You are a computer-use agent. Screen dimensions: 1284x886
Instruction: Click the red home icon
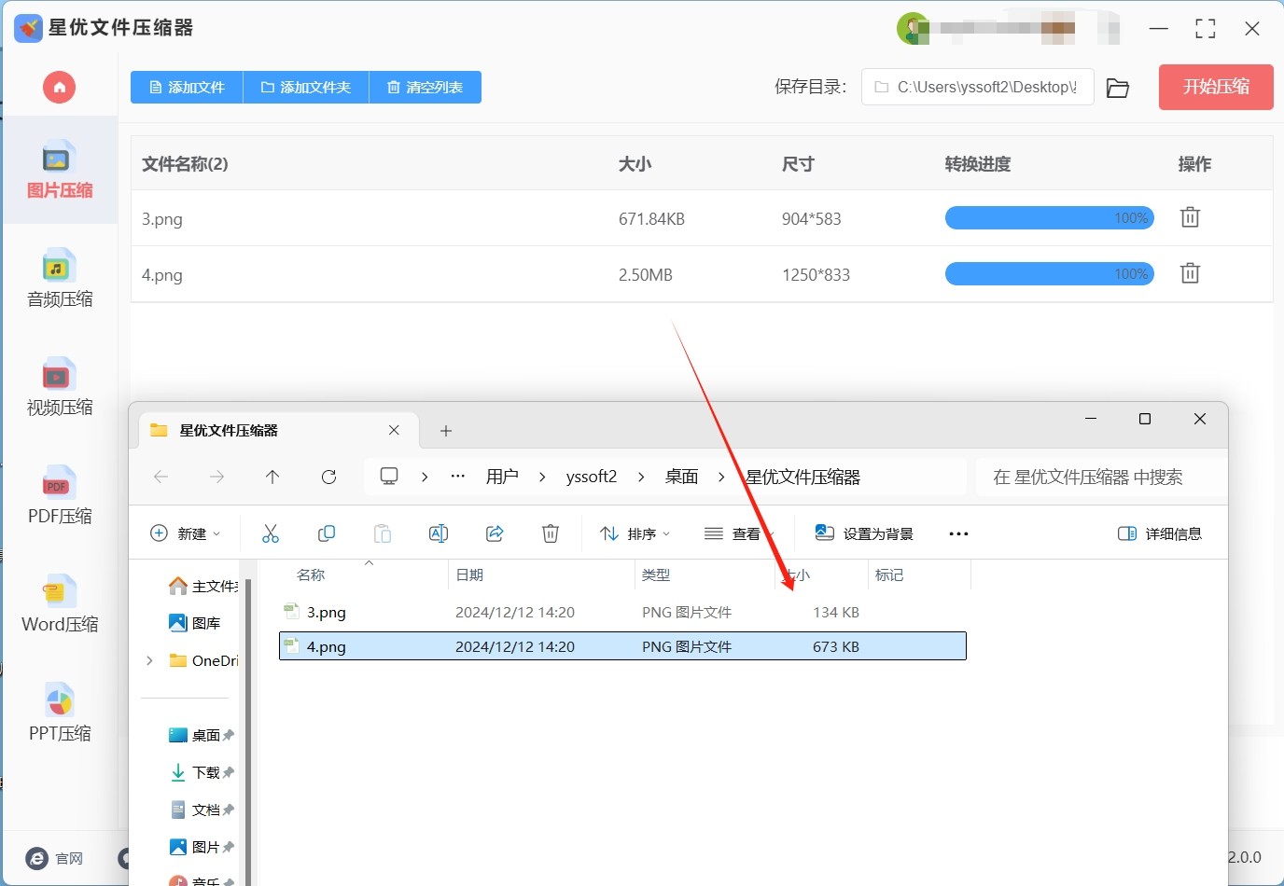[x=59, y=88]
